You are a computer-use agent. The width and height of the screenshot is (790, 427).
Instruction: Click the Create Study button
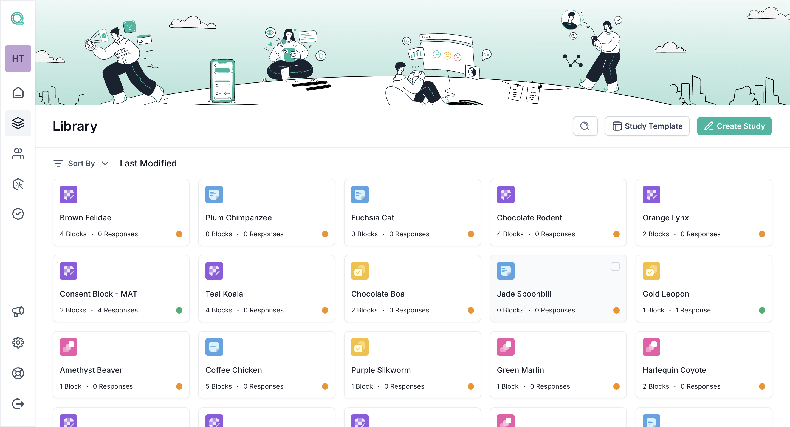click(734, 126)
